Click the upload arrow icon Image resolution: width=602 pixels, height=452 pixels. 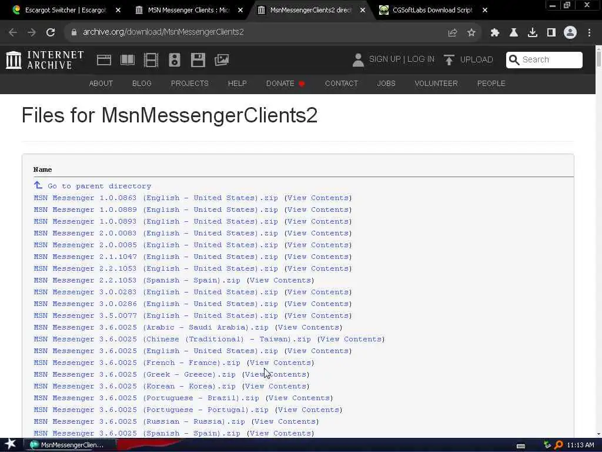click(x=449, y=60)
